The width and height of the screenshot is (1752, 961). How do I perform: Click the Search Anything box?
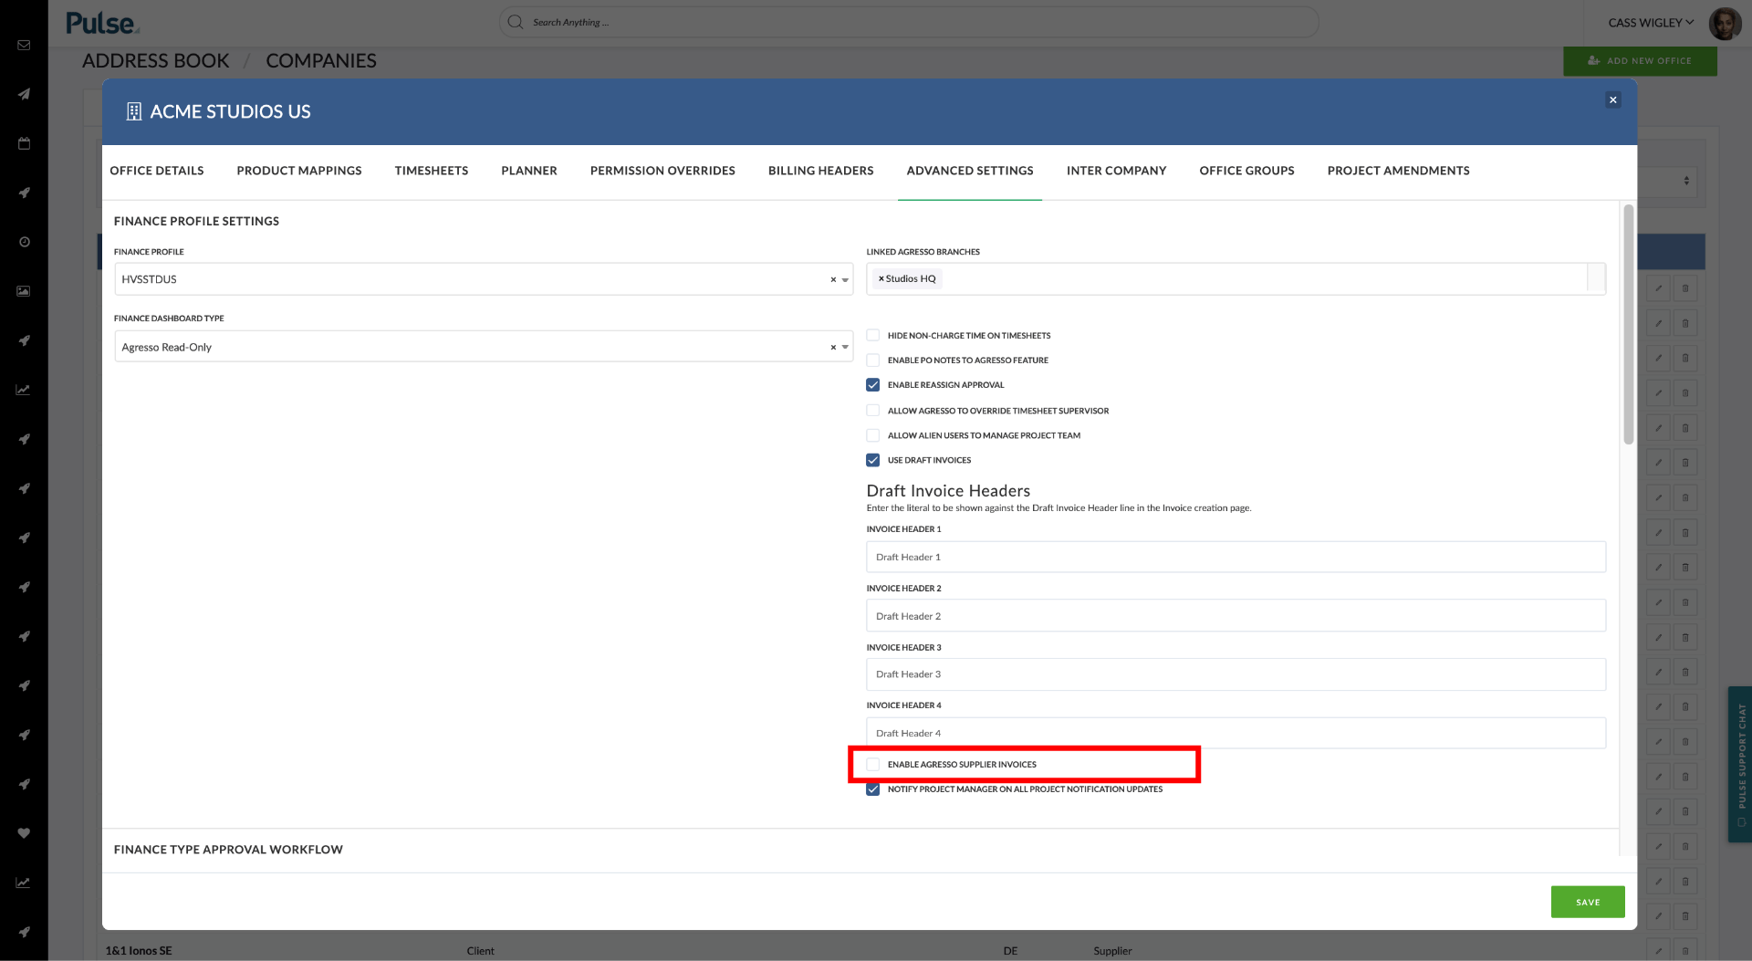click(x=908, y=22)
